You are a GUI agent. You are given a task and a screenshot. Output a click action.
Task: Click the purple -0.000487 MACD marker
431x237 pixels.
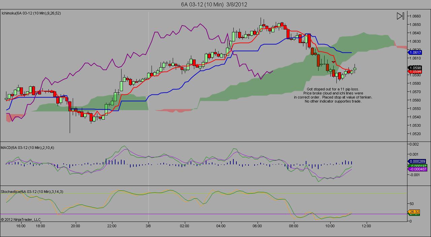pyautogui.click(x=418, y=169)
